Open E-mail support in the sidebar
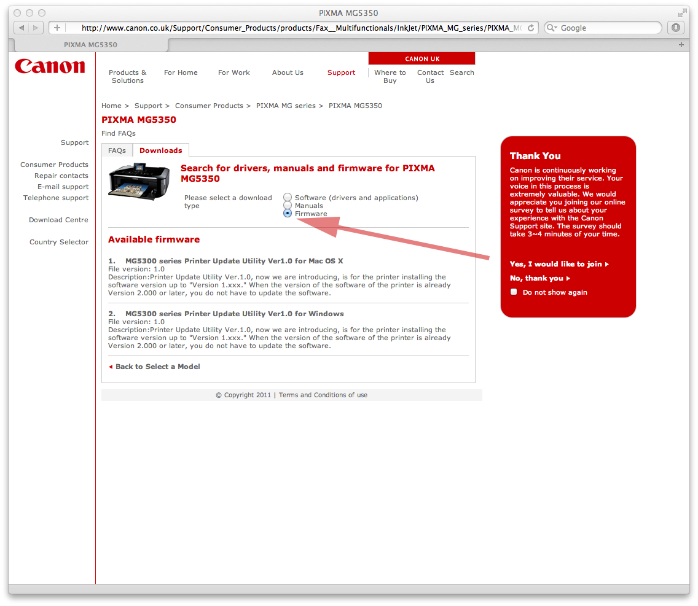This screenshot has width=698, height=606. 63,187
